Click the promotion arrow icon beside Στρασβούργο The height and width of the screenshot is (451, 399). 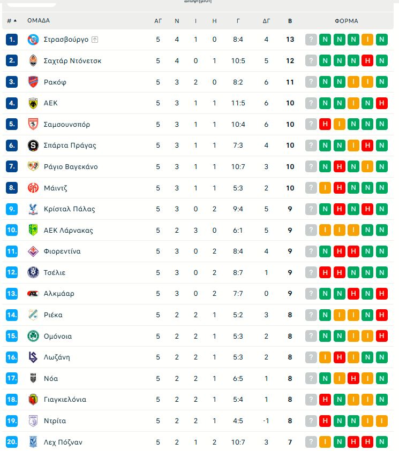point(95,40)
